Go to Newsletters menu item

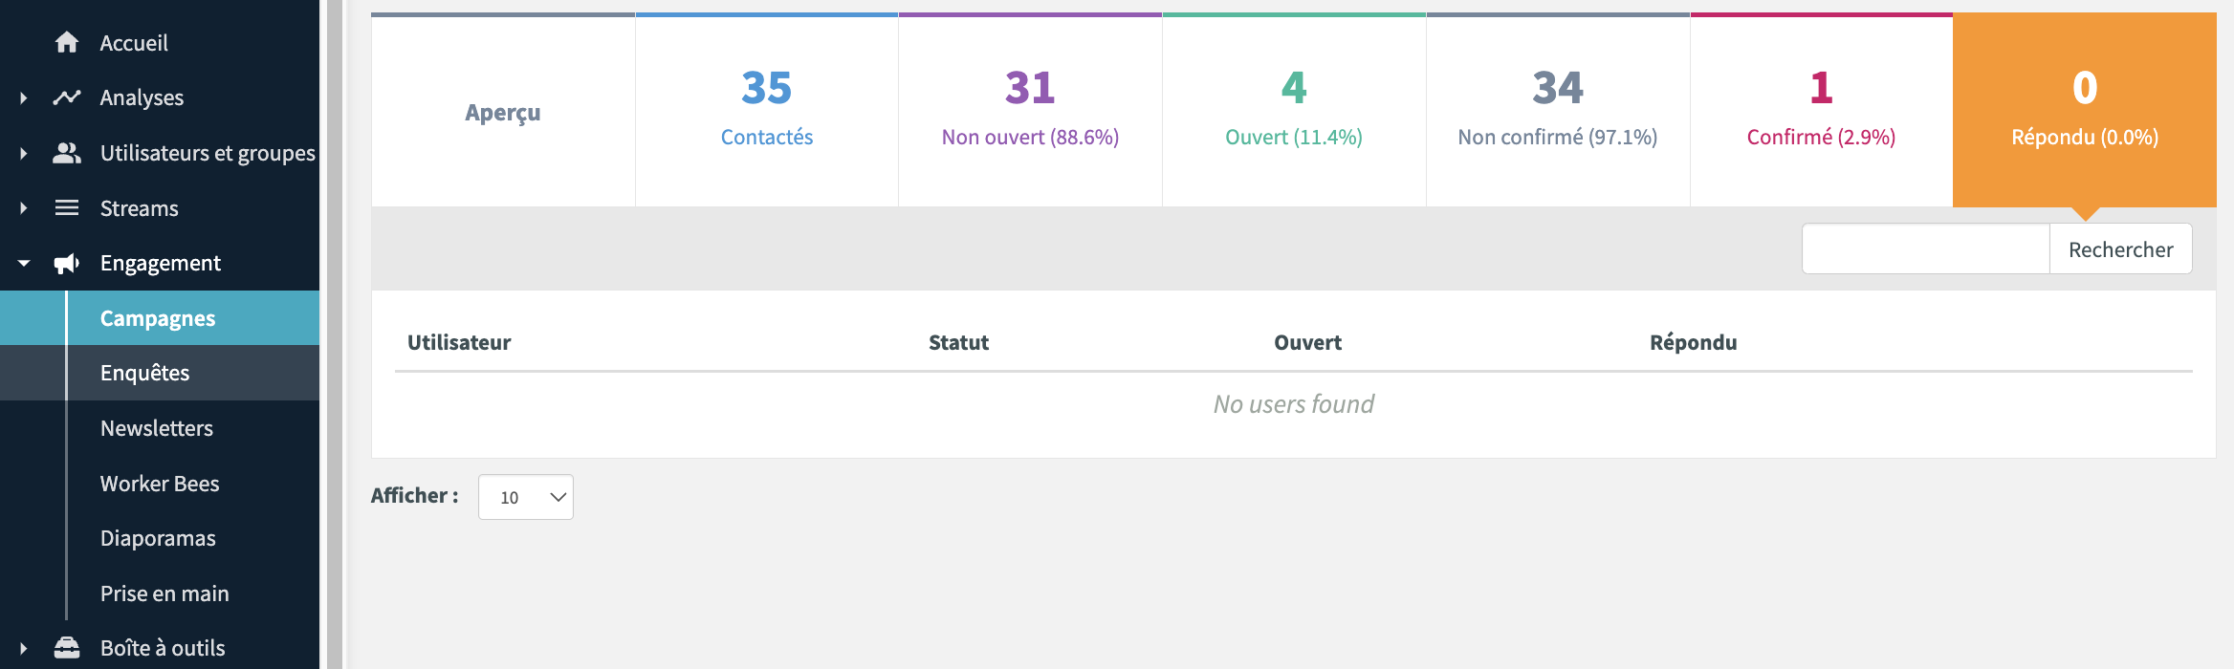coord(157,428)
